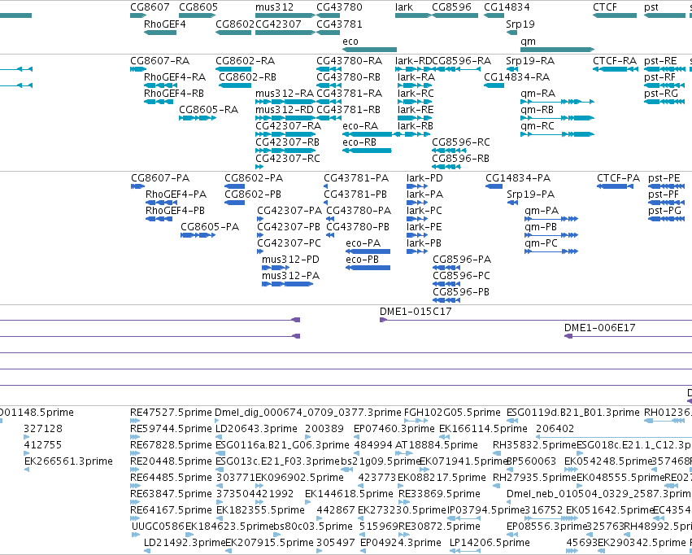The image size is (692, 555).
Task: Open transcript qm-RB
Action: point(537,110)
